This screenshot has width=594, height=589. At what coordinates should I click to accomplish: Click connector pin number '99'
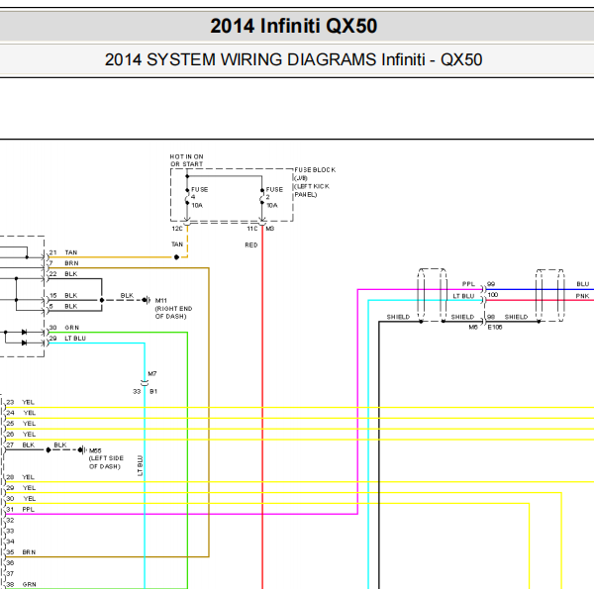pos(491,284)
